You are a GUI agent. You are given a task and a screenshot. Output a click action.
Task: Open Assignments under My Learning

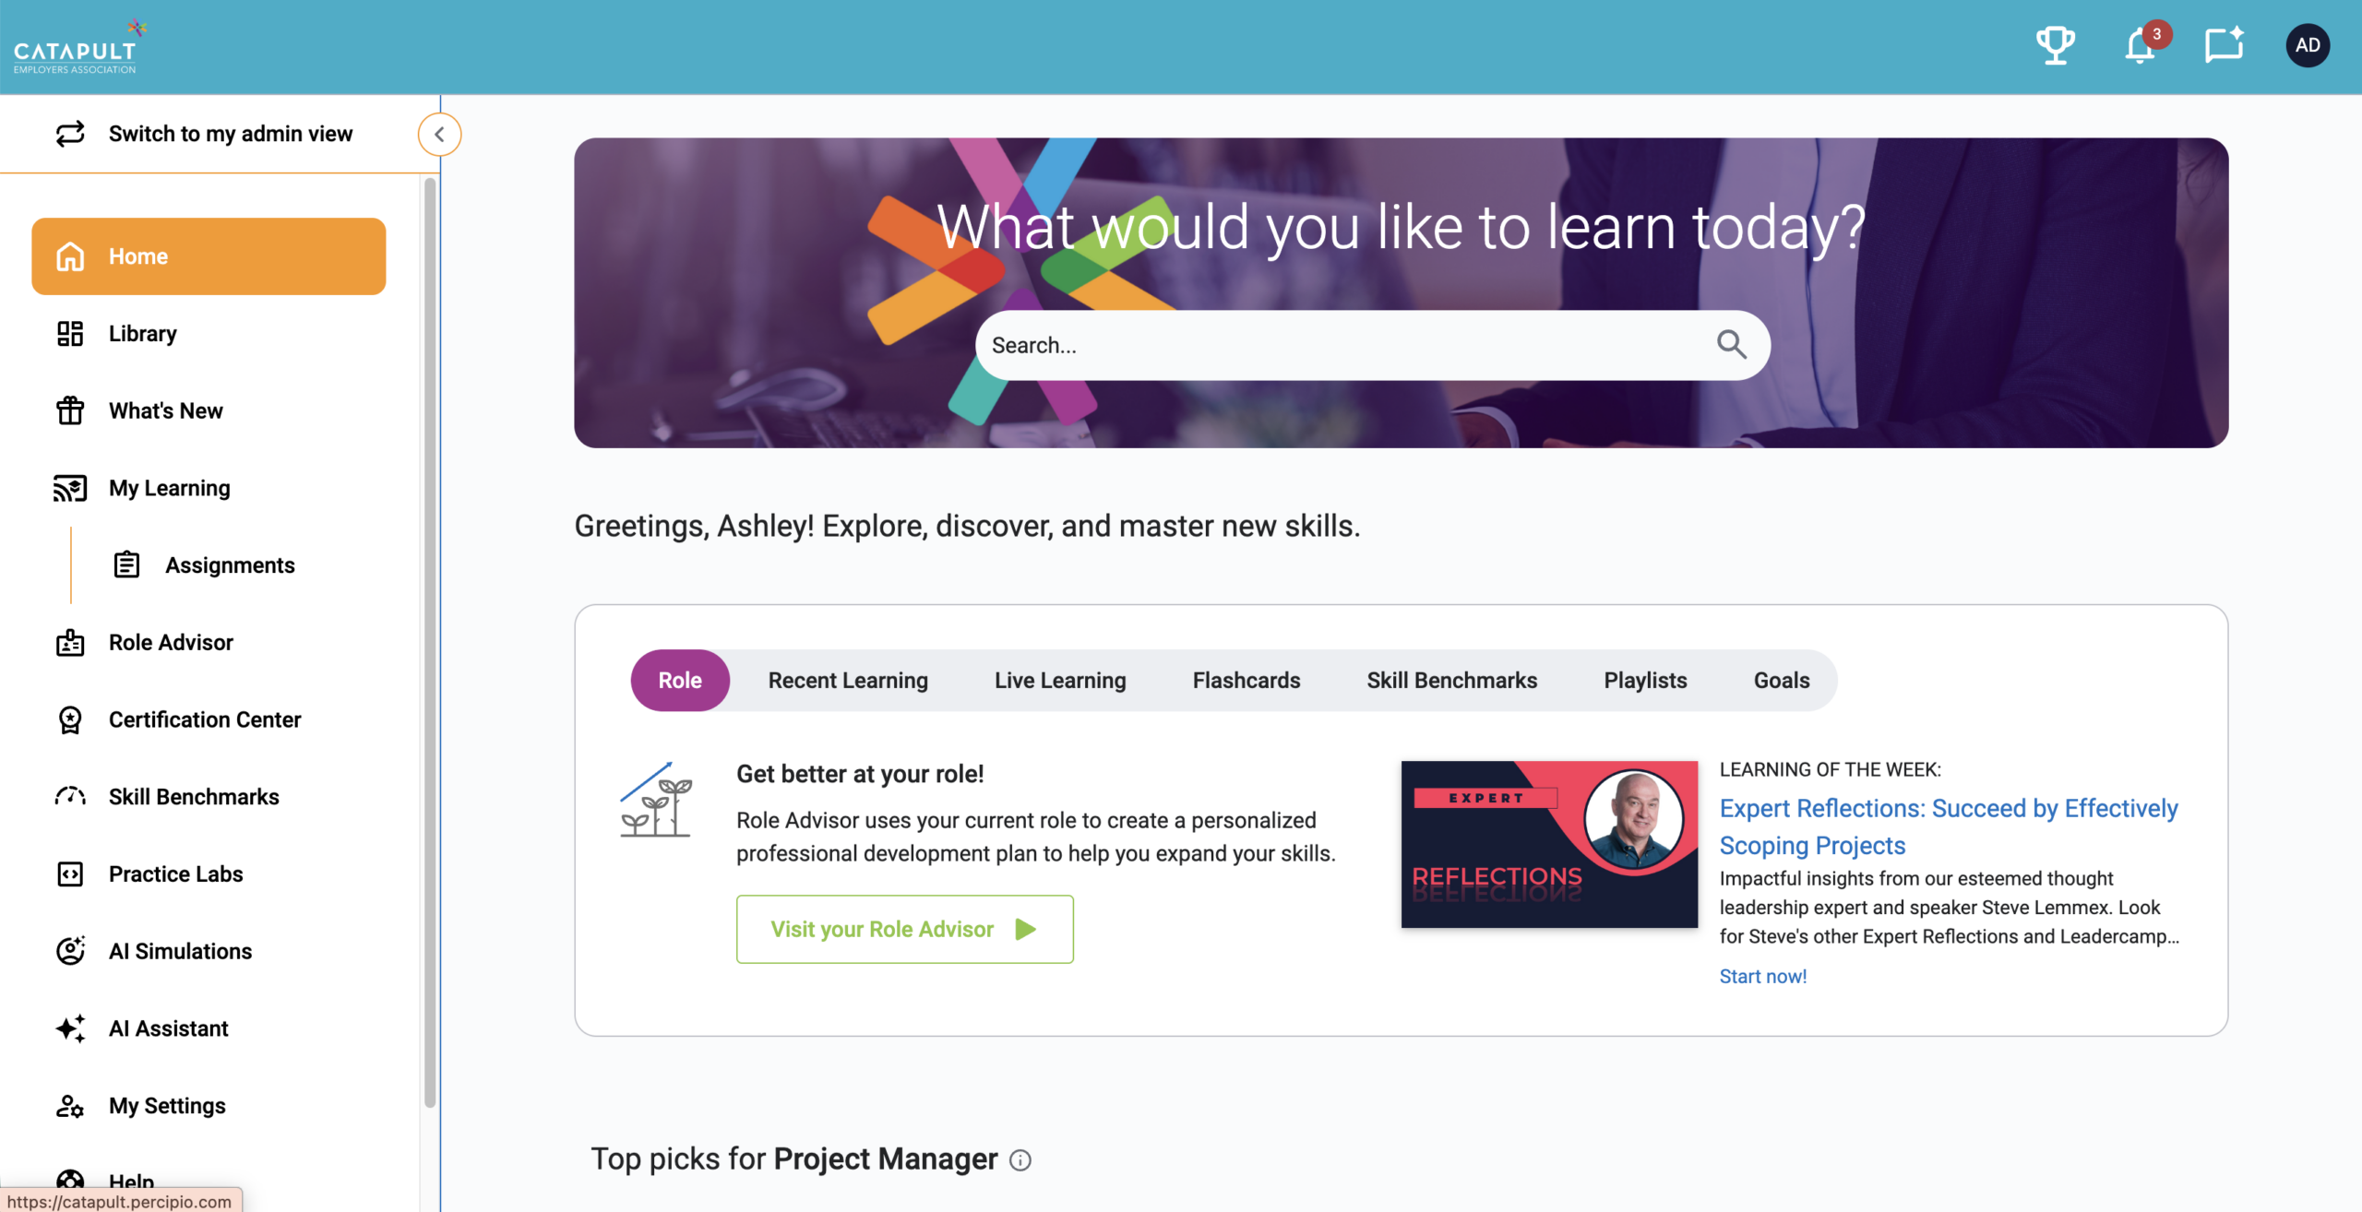coord(230,565)
